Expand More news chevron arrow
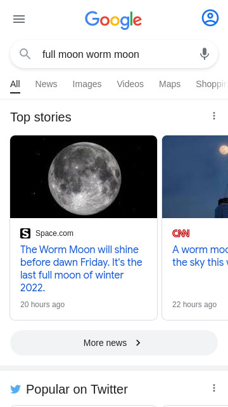Viewport: 228px width, 407px height. (x=138, y=343)
